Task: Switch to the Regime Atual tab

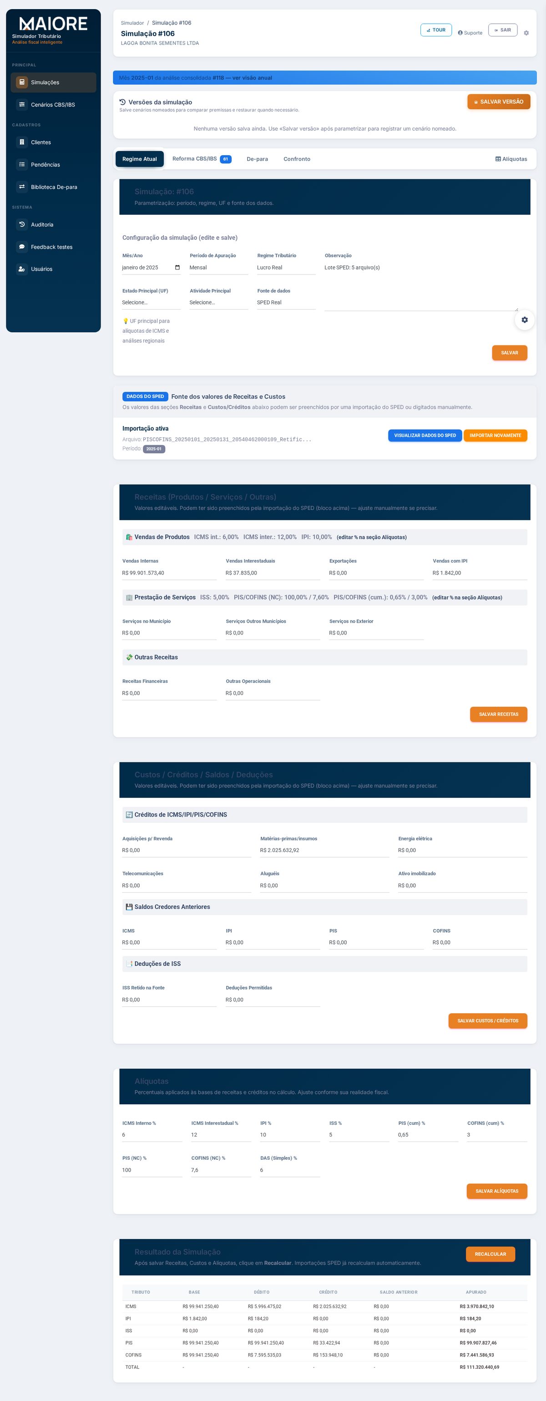Action: click(139, 159)
